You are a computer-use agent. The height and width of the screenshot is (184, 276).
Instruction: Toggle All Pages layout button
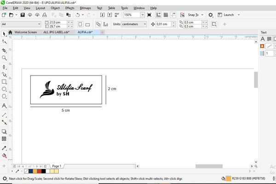pos(98,24)
